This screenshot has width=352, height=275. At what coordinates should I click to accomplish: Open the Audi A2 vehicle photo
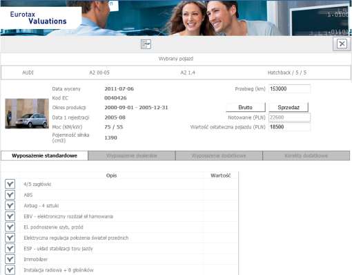(27, 113)
